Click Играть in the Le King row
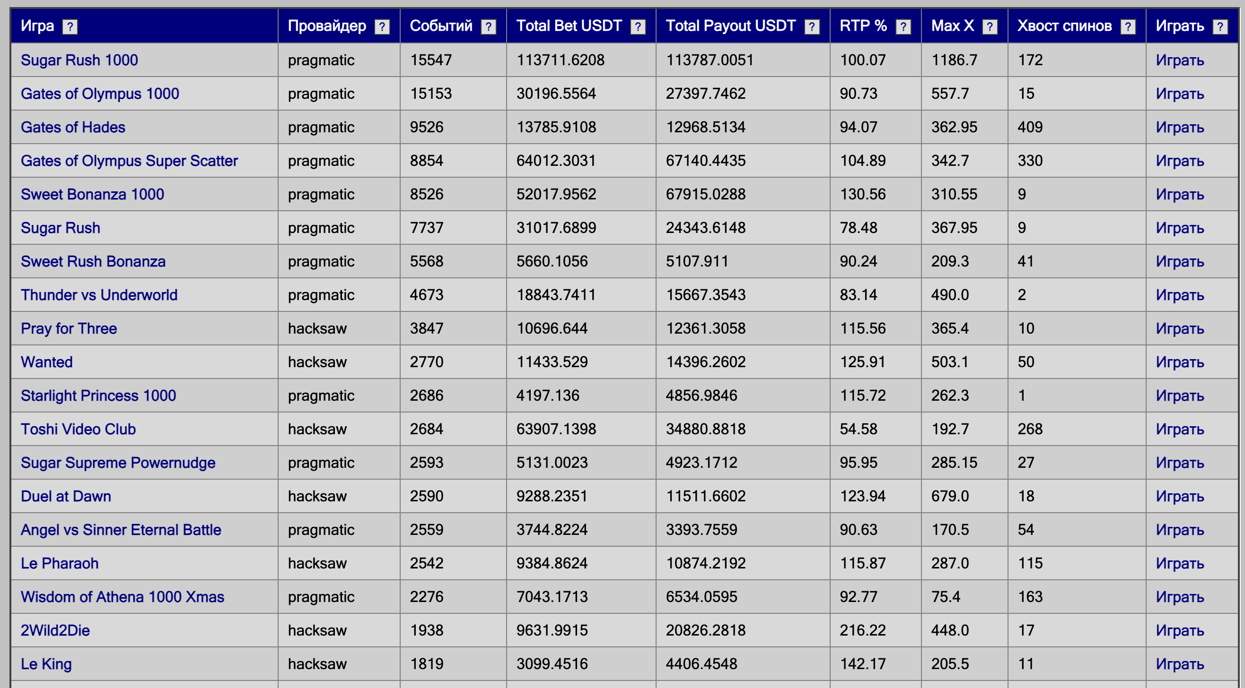Image resolution: width=1245 pixels, height=688 pixels. [x=1179, y=664]
